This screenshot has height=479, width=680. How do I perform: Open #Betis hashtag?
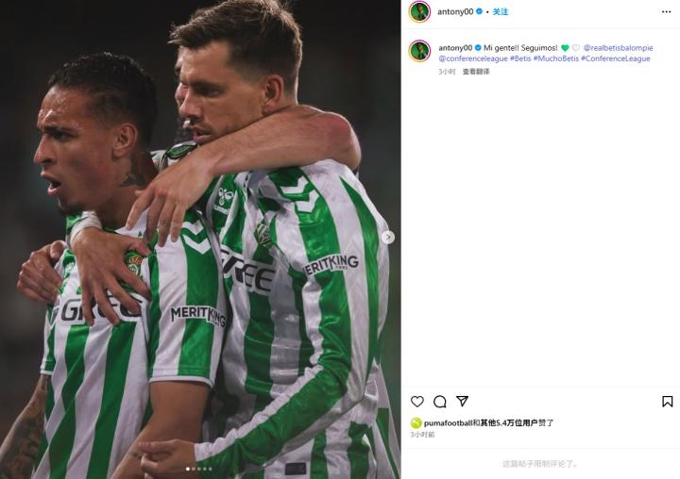tap(520, 58)
